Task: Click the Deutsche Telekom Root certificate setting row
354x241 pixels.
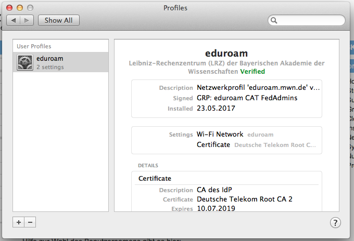Action: (256, 144)
